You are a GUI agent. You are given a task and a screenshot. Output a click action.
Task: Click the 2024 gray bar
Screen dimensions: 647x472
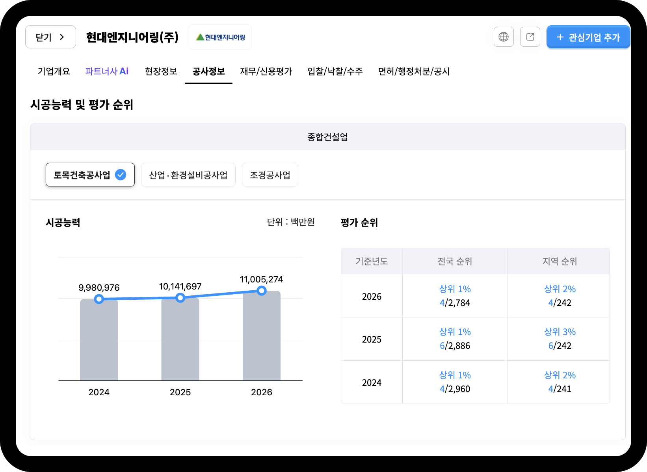99,340
